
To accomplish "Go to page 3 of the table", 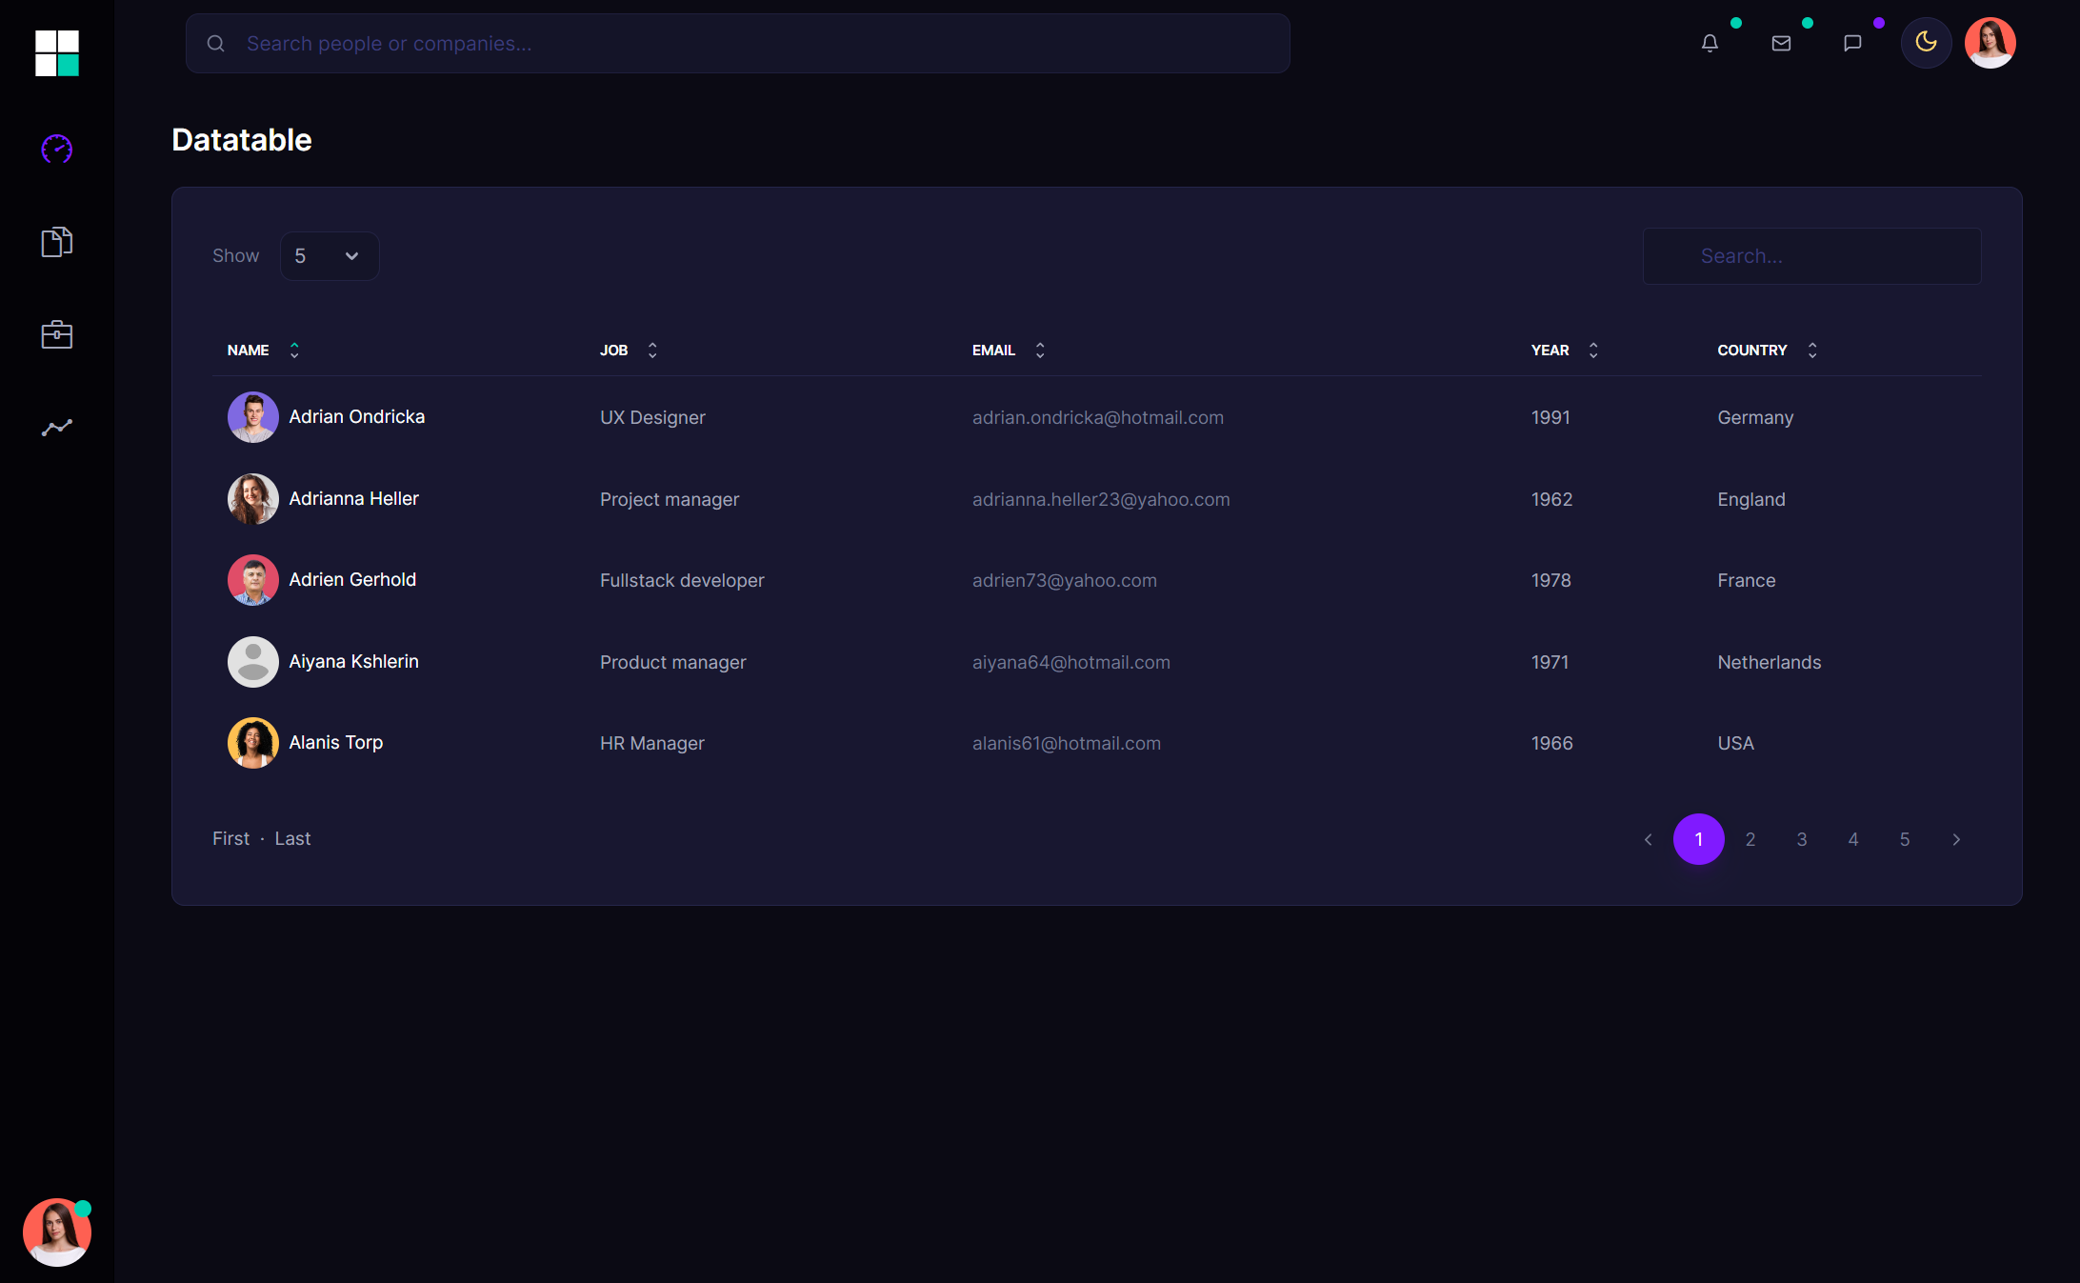I will pyautogui.click(x=1801, y=839).
